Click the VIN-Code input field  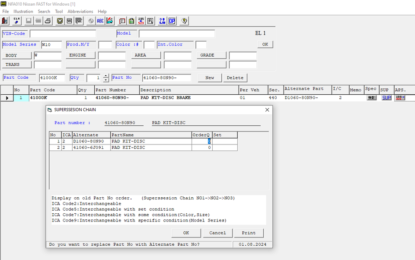63,34
